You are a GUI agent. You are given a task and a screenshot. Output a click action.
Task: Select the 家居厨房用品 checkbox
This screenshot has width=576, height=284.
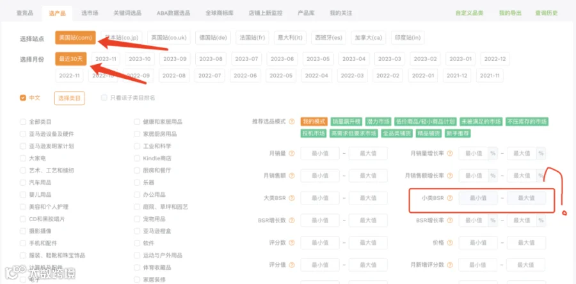tap(137, 134)
